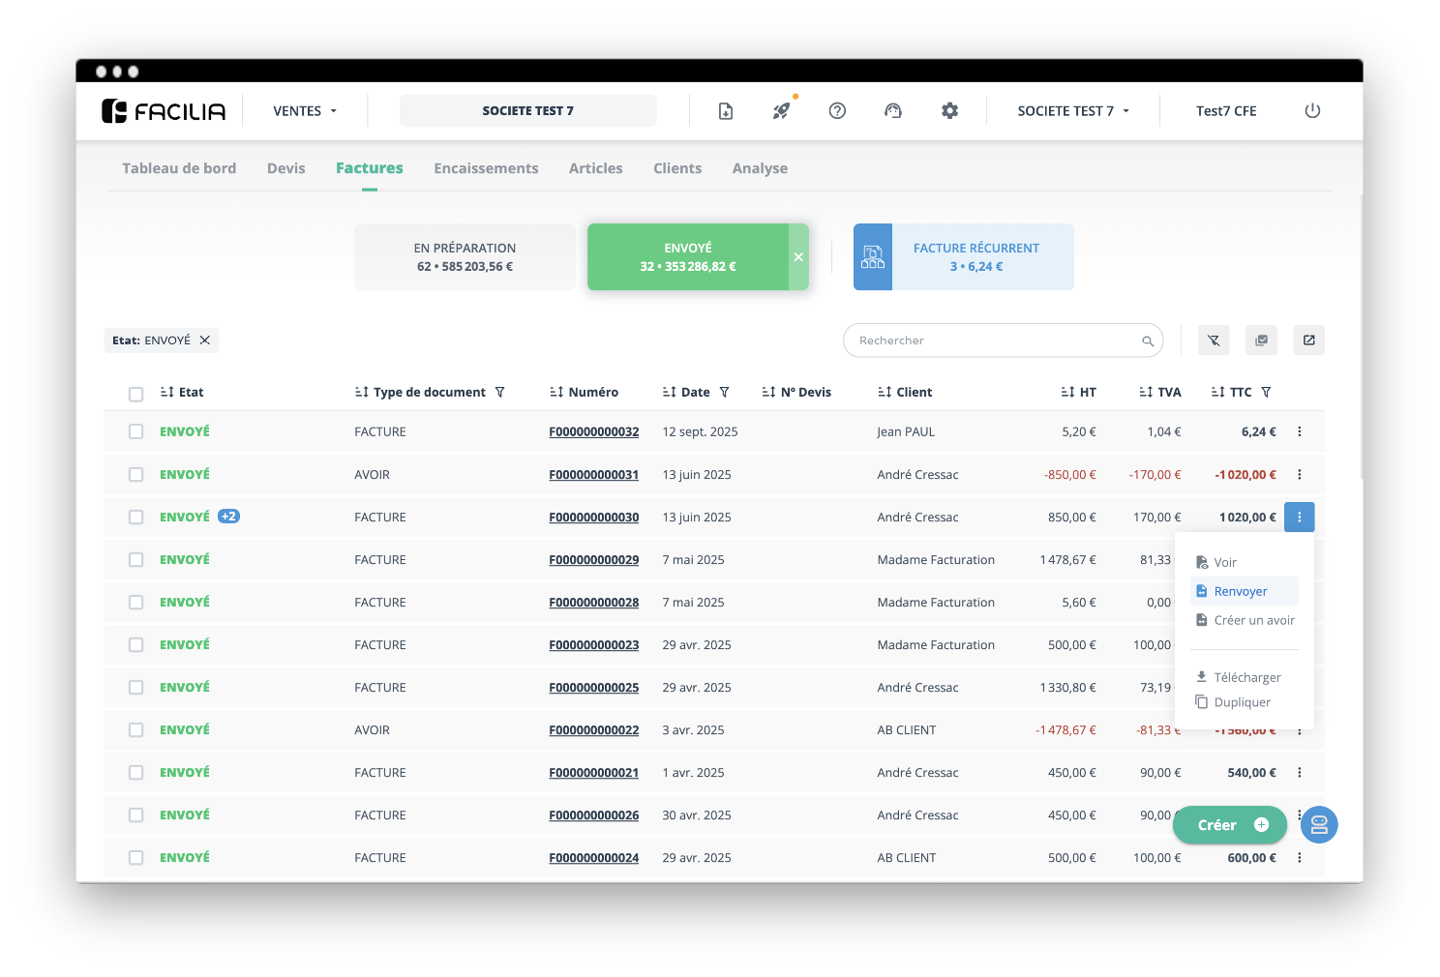Open row actions menu for F000000000032

coord(1299,432)
